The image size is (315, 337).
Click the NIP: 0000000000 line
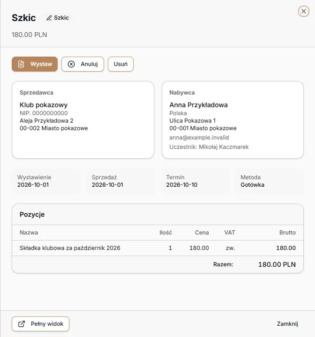pos(44,113)
